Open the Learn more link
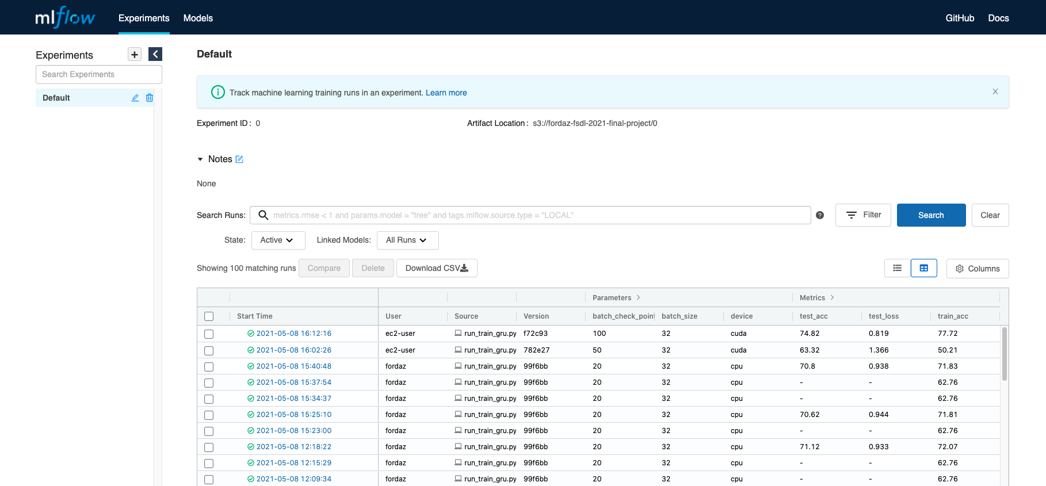 [x=446, y=93]
